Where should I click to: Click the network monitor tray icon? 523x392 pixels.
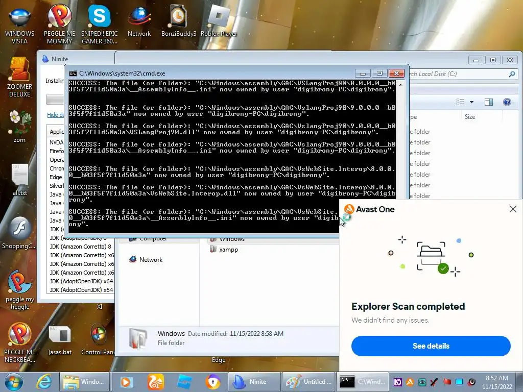[459, 382]
